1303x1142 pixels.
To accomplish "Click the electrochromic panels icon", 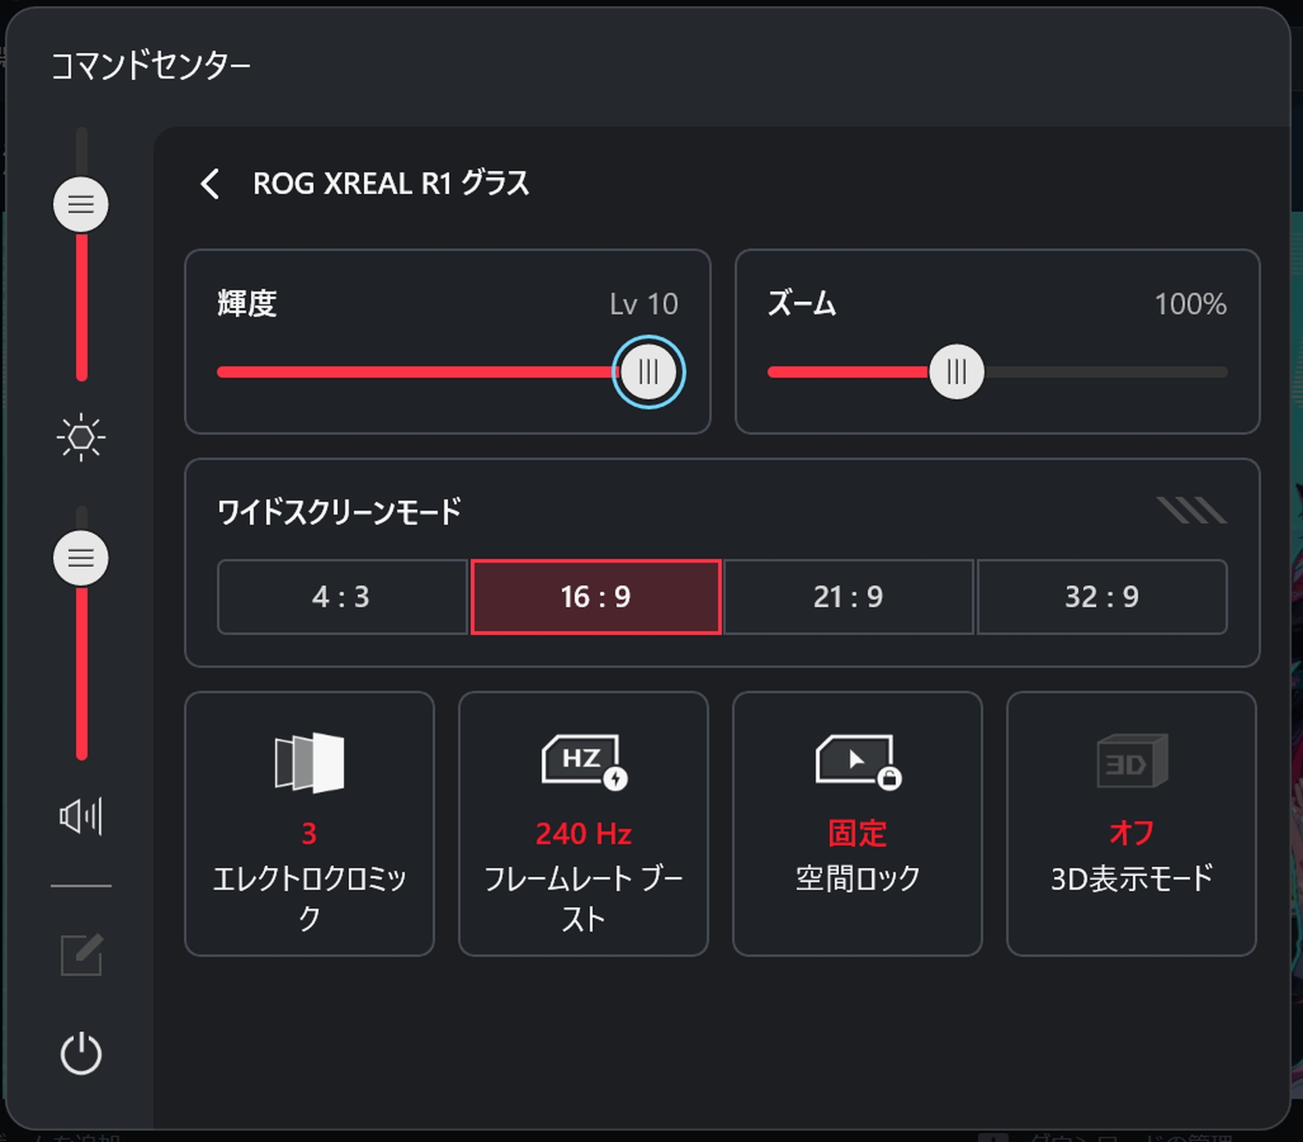I will [x=309, y=762].
